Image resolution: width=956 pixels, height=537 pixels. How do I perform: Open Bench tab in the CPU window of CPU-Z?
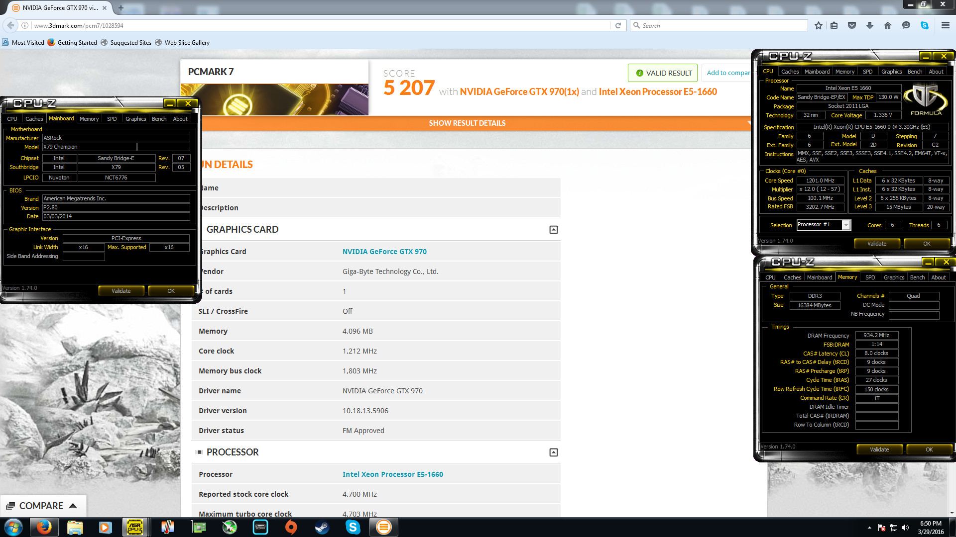coord(915,72)
